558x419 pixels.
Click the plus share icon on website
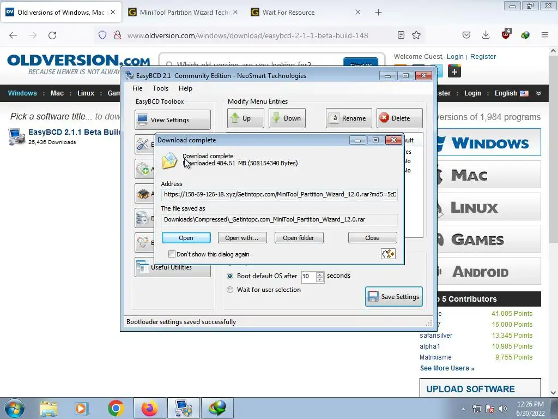(454, 71)
